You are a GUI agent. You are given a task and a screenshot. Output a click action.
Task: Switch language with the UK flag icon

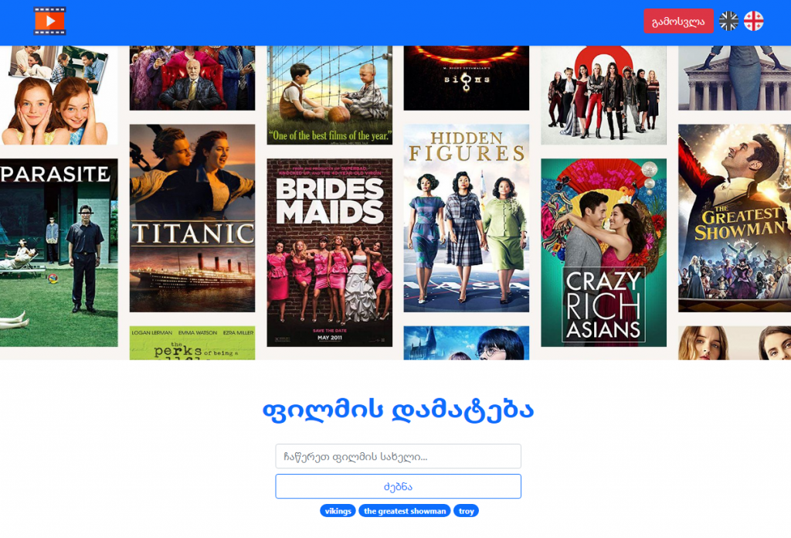pyautogui.click(x=728, y=21)
